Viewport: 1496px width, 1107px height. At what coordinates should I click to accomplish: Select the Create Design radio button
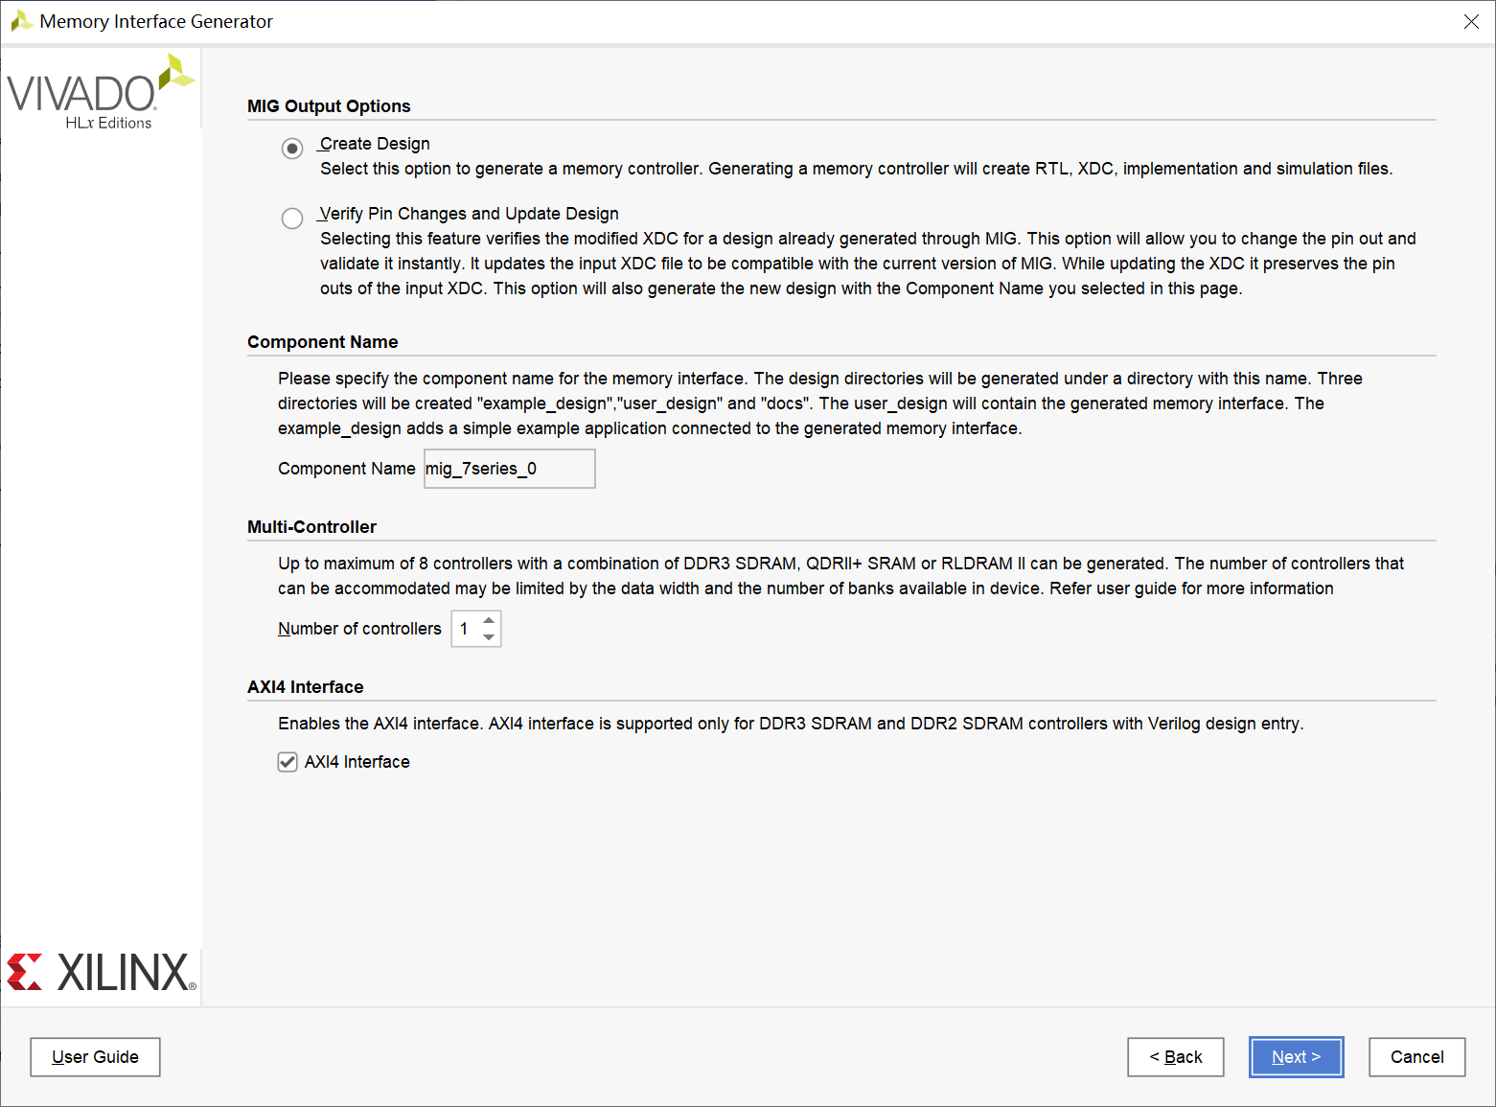coord(292,149)
